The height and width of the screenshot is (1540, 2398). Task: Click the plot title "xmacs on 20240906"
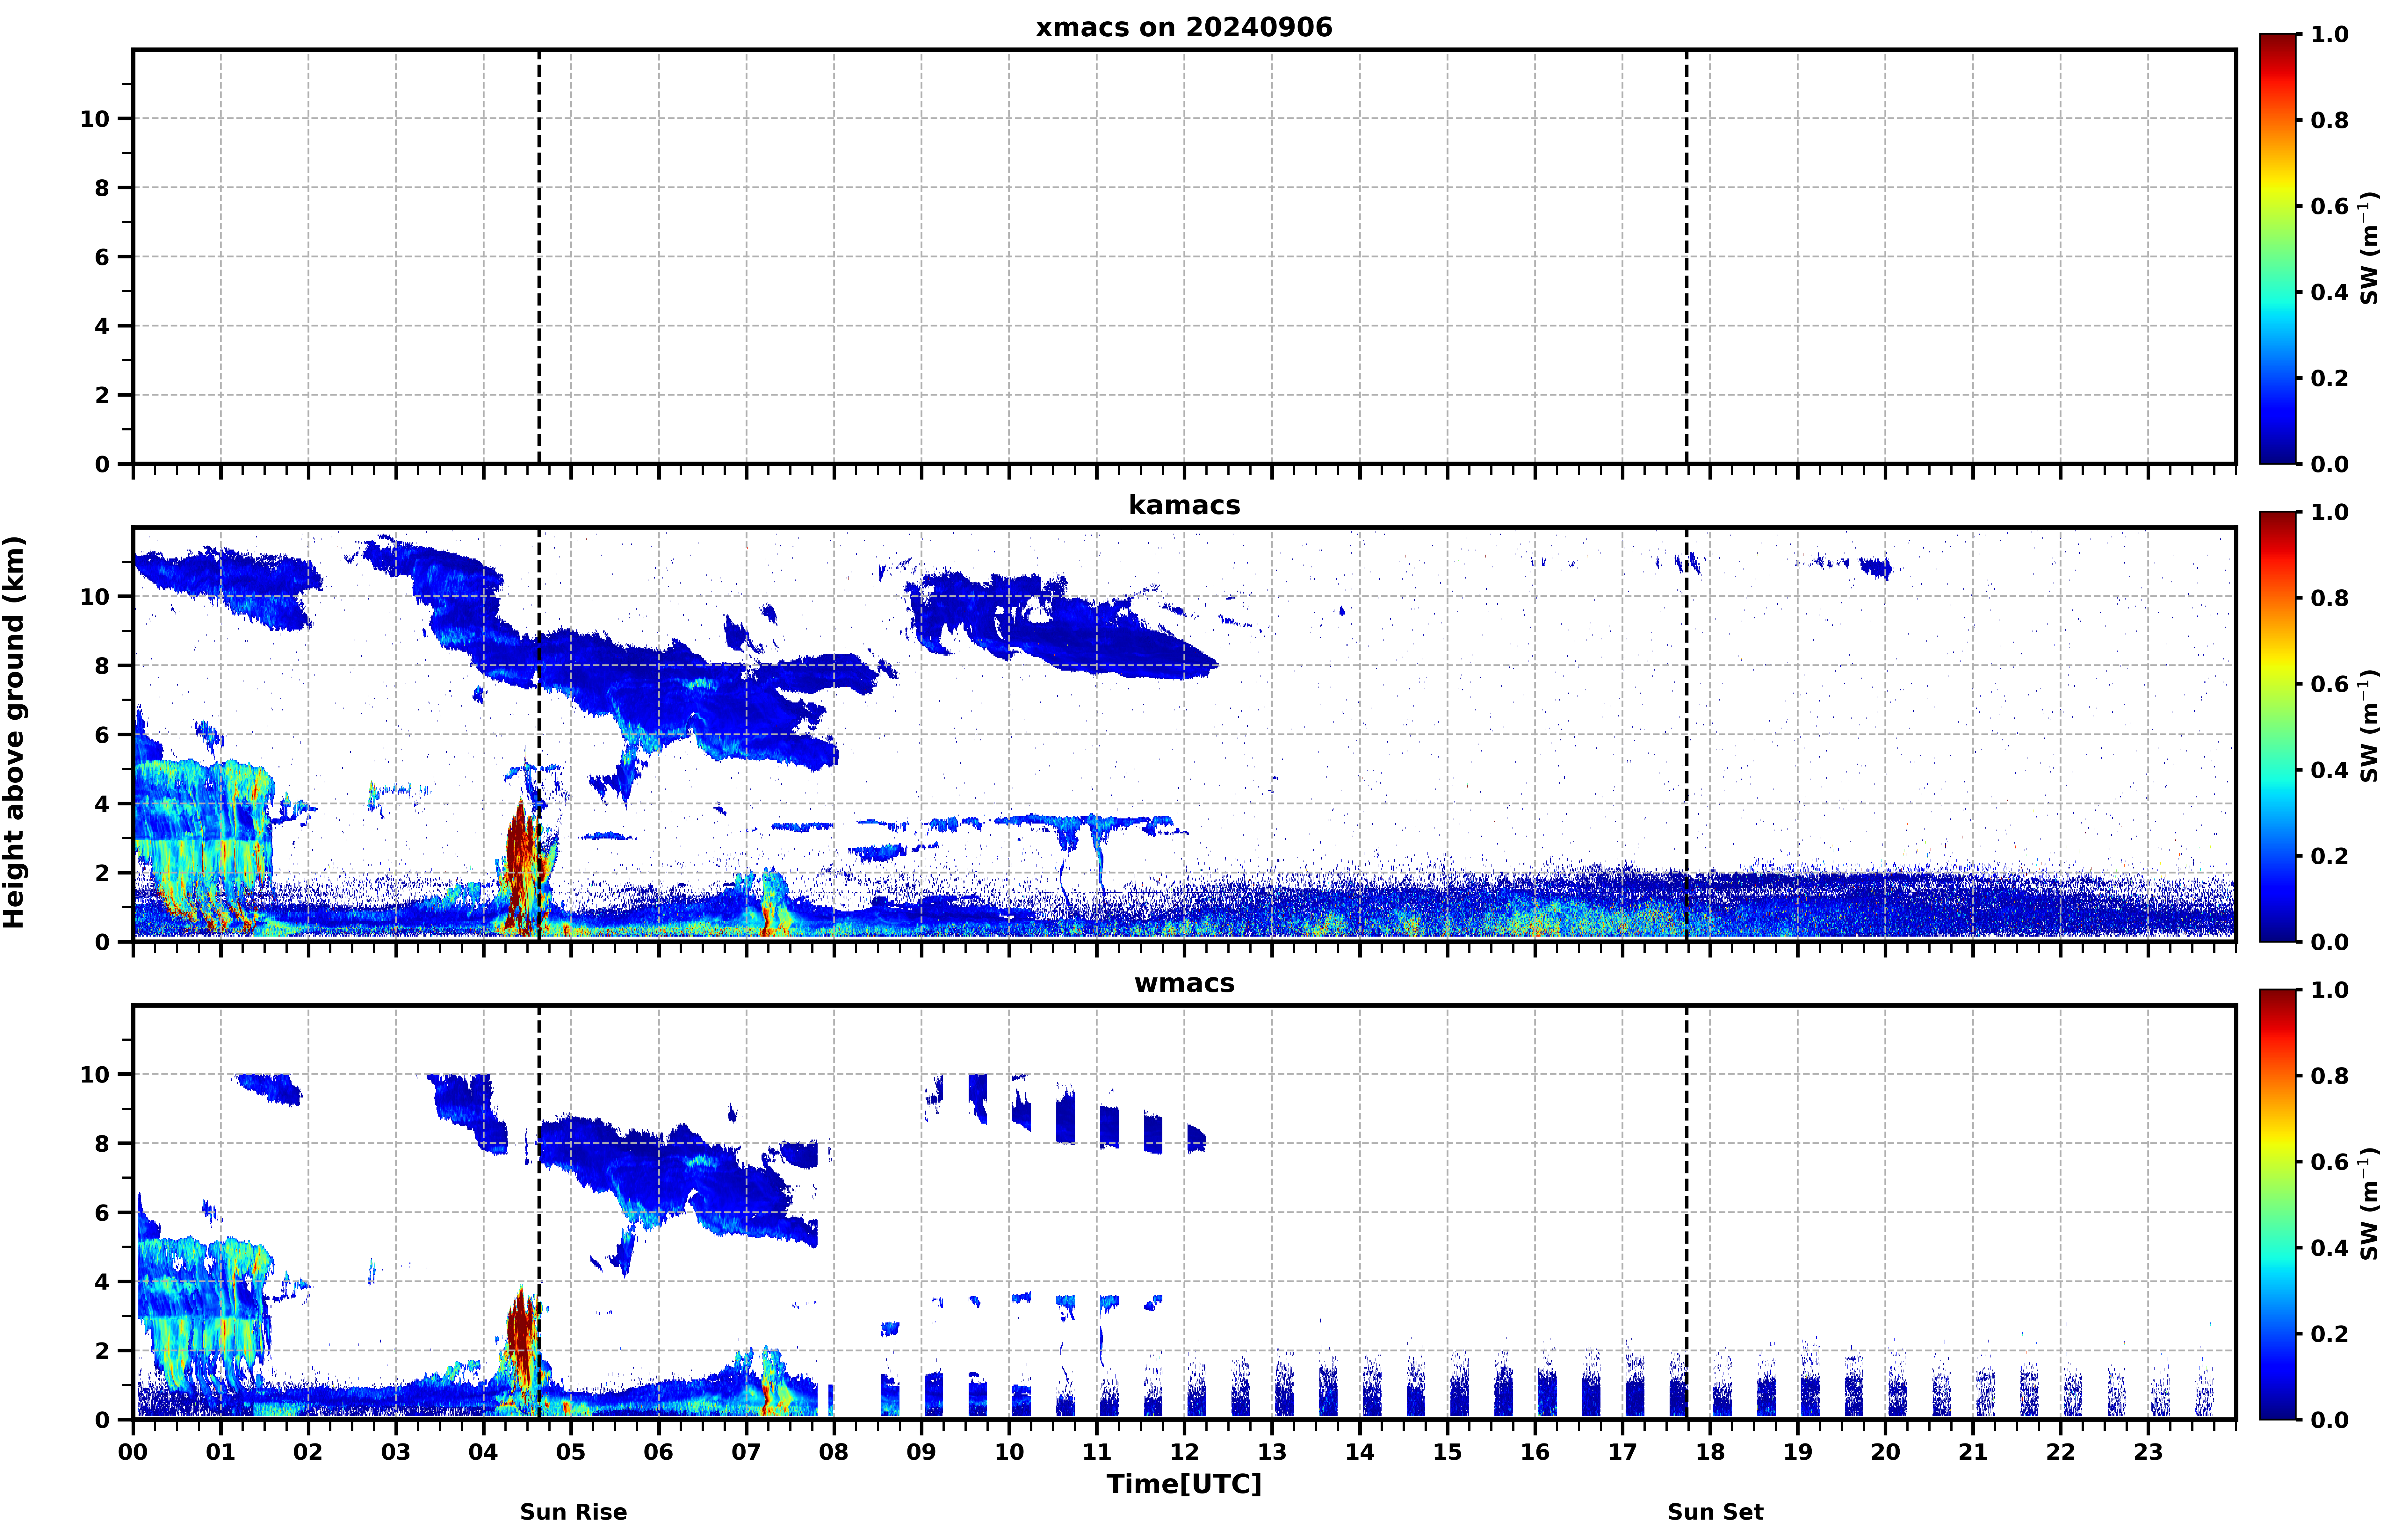(x=1184, y=27)
